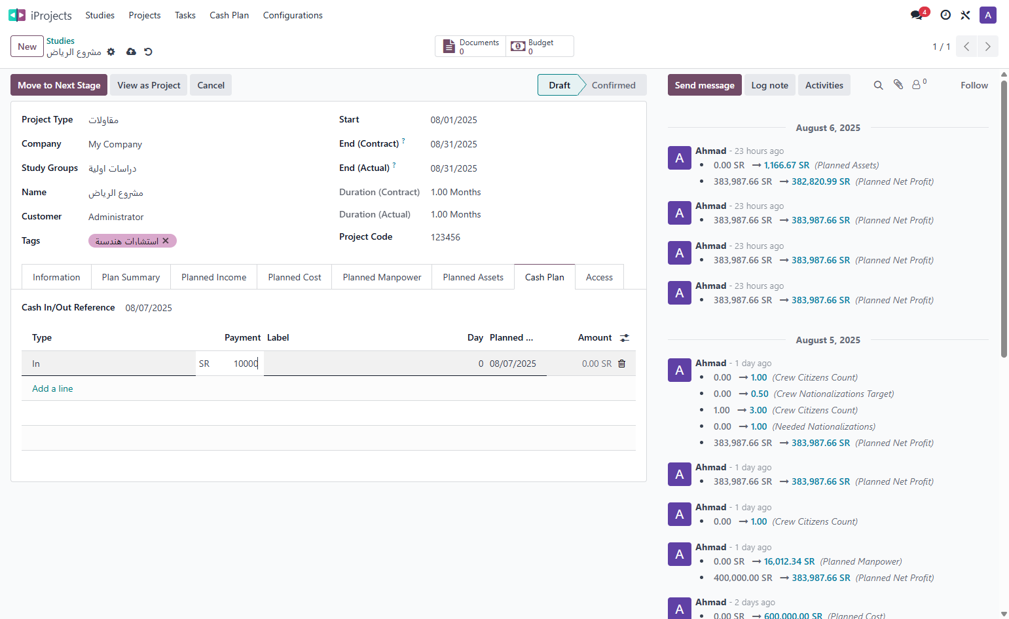Search messages in chatter with magnifier icon
This screenshot has height=619, width=1009.
pos(879,85)
